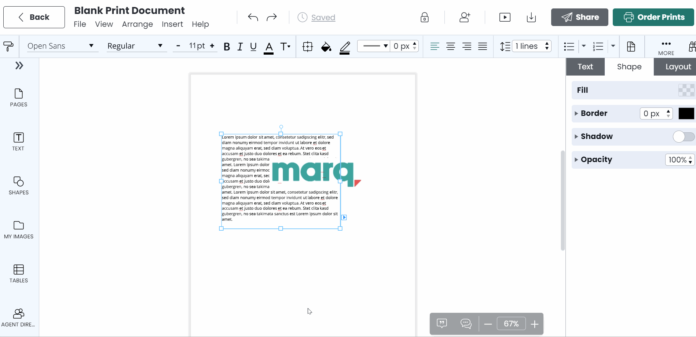
Task: Switch to the Shape tab
Action: (629, 66)
